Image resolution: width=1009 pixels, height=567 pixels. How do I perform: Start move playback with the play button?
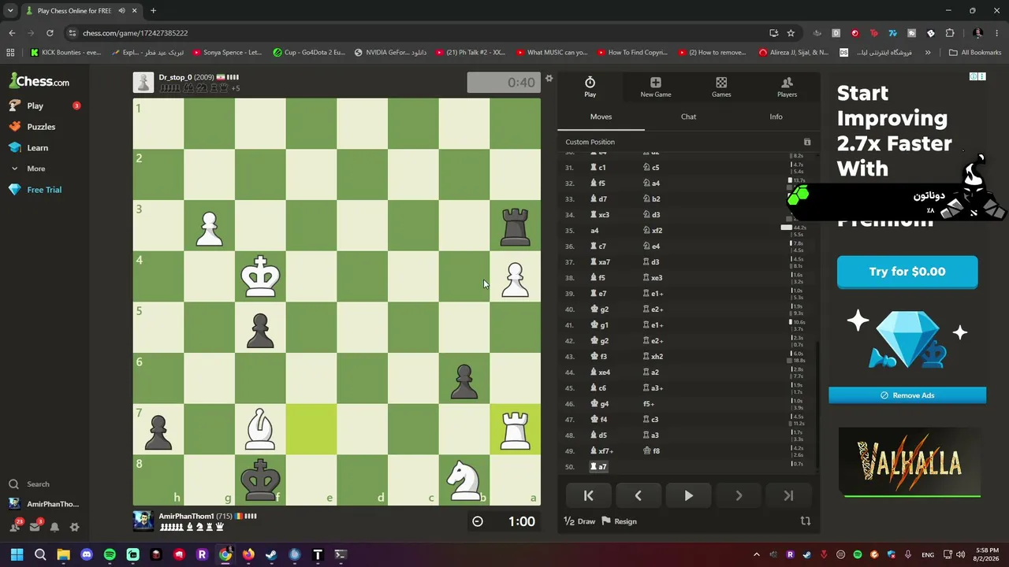point(688,495)
